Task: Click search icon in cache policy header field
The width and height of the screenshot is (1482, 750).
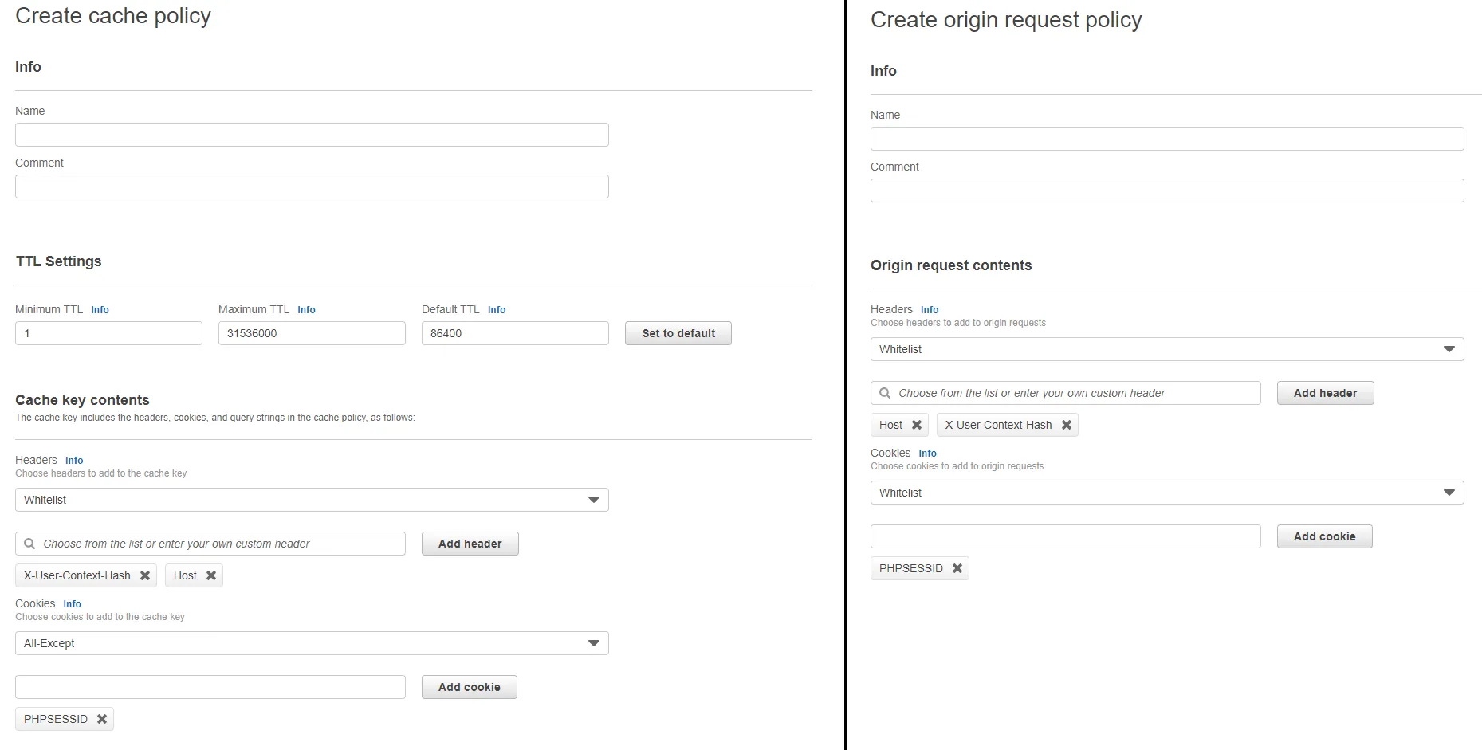Action: click(x=29, y=544)
